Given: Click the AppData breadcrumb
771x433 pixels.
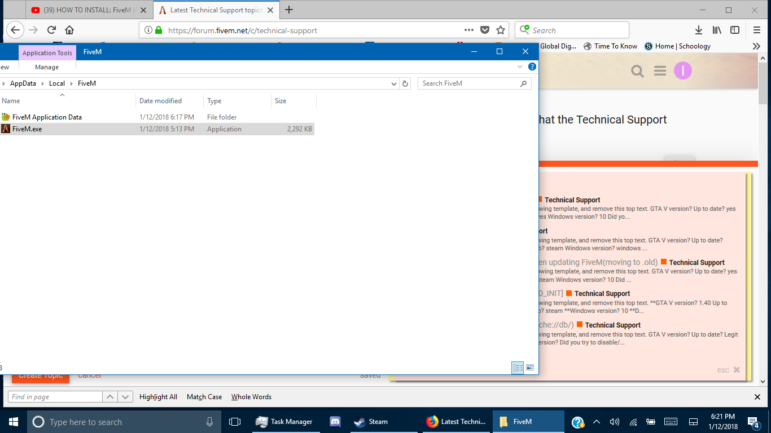Looking at the screenshot, I should point(23,83).
